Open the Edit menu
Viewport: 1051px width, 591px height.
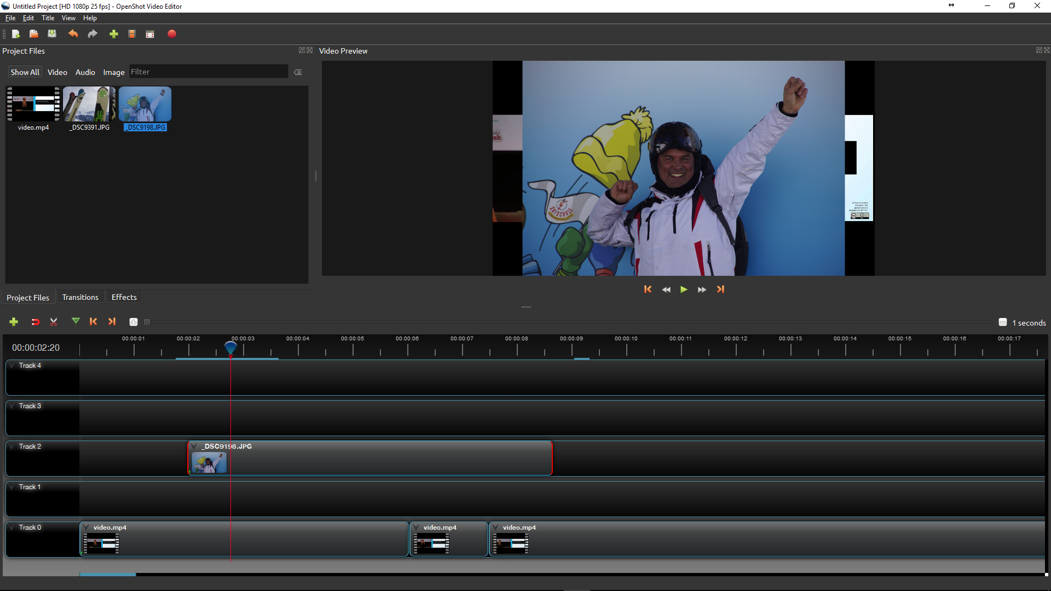(x=28, y=18)
